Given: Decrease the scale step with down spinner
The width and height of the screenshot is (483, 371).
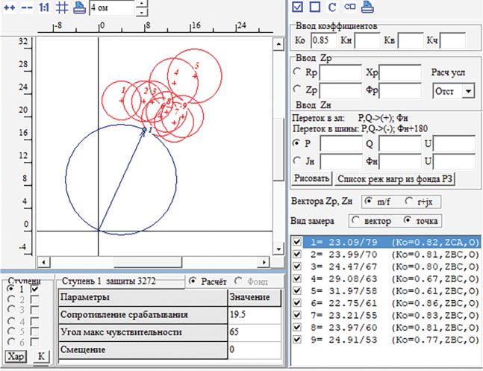Looking at the screenshot, I should coord(142,13).
